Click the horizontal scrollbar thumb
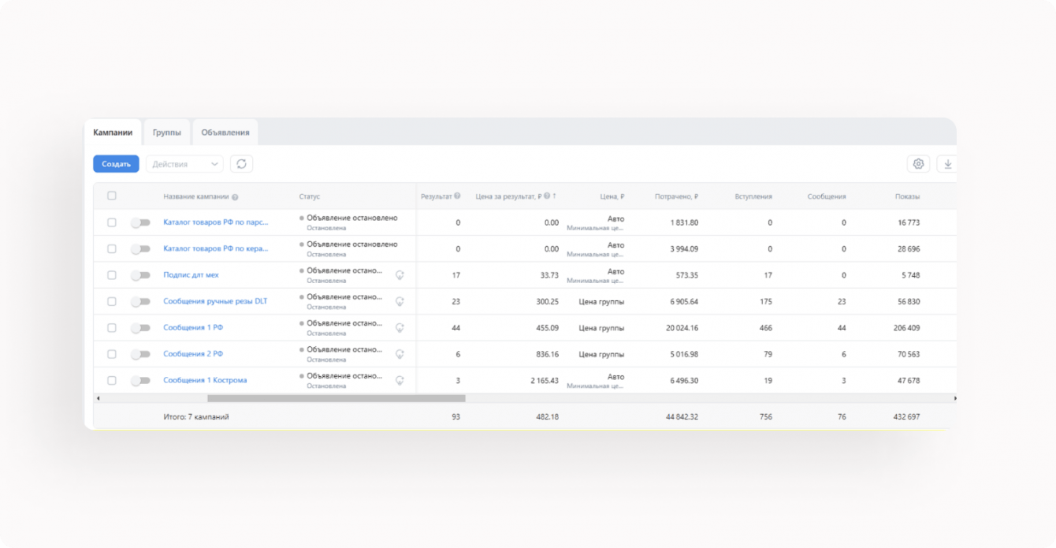 pyautogui.click(x=337, y=398)
